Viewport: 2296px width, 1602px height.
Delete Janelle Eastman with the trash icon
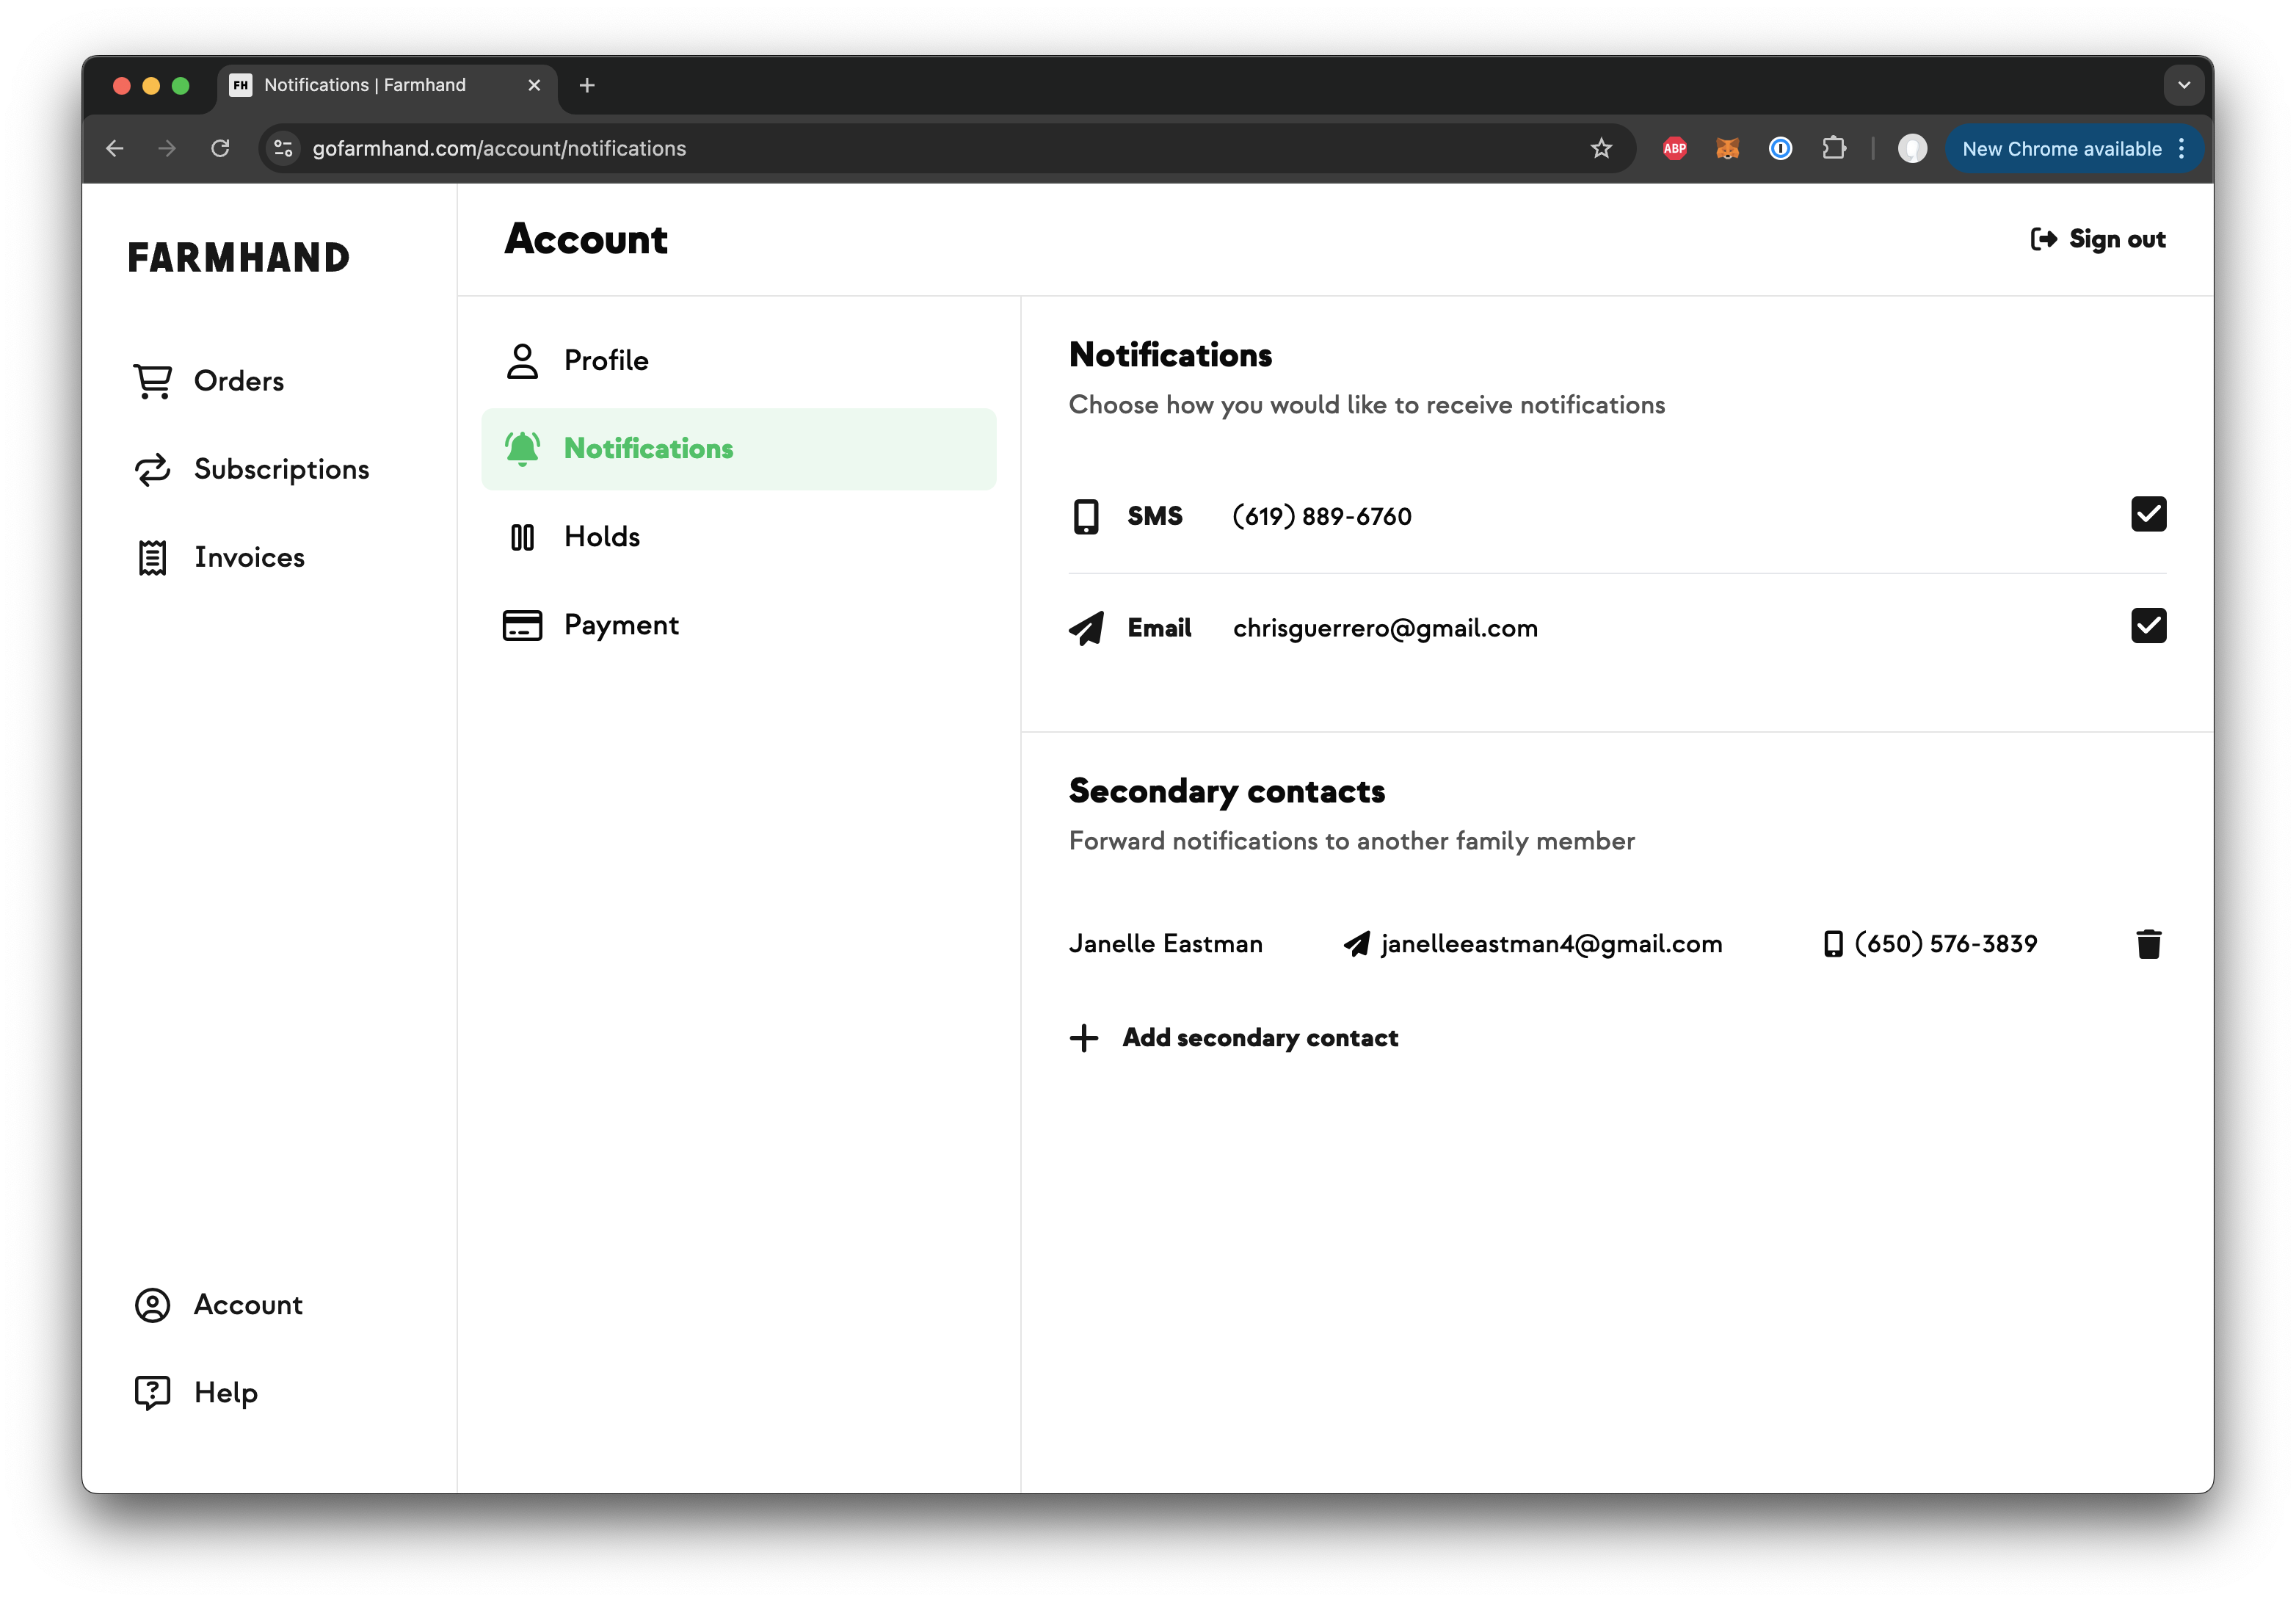point(2149,944)
